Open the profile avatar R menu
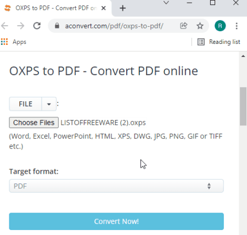Viewport: 247px width, 235px height. (x=220, y=26)
